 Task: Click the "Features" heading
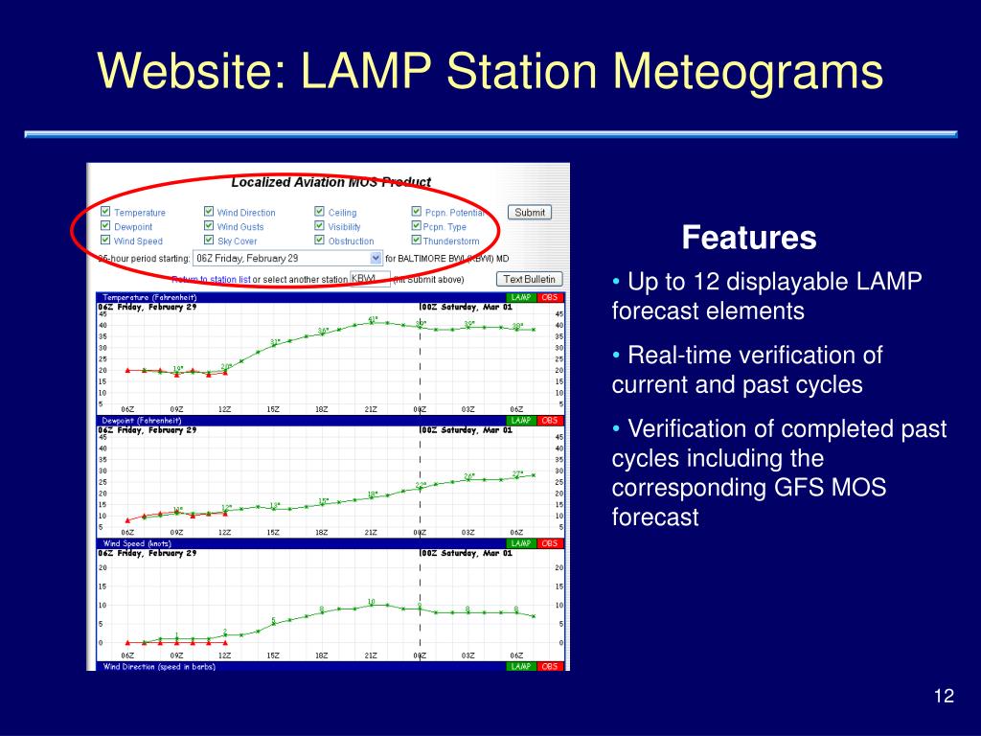click(x=749, y=238)
